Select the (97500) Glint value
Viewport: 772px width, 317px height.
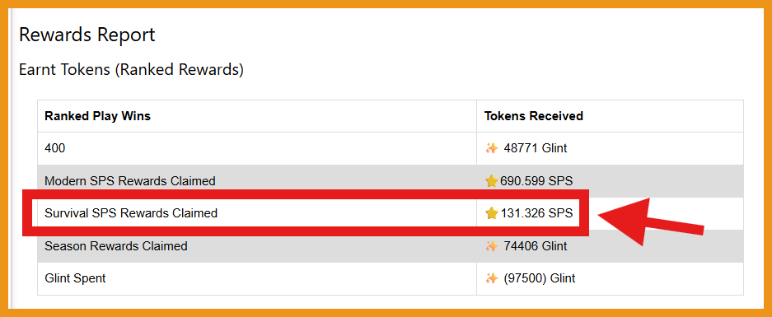tap(539, 278)
